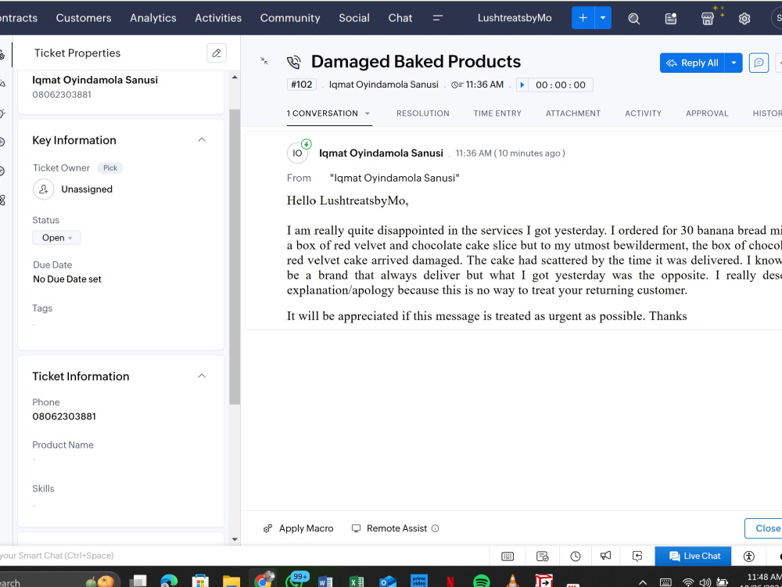The height and width of the screenshot is (587, 782).
Task: Open File Explorer from the taskbar
Action: coord(231,582)
